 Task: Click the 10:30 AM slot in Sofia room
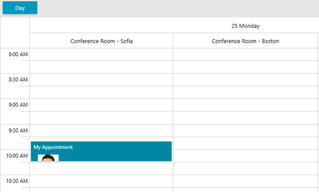click(101, 181)
